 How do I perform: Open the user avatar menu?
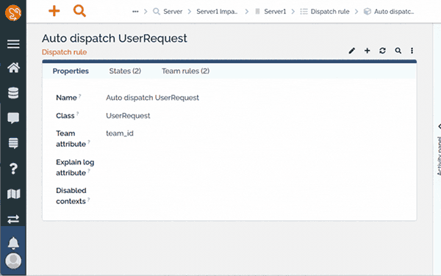[x=13, y=261]
